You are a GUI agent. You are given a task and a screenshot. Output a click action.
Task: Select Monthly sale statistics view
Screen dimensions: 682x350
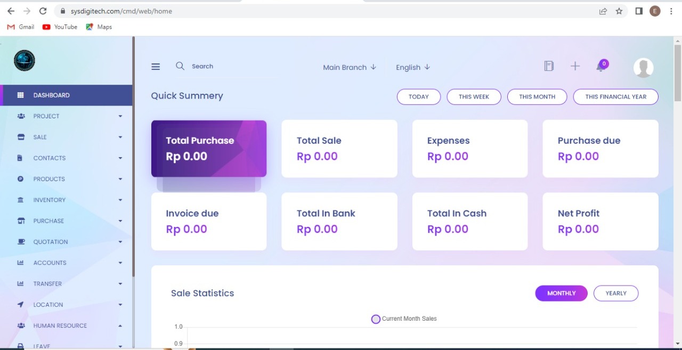561,294
